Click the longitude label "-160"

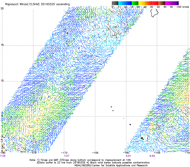point(126,153)
